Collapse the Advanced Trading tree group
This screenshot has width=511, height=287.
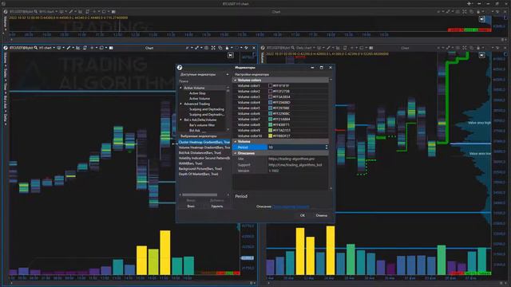point(181,104)
